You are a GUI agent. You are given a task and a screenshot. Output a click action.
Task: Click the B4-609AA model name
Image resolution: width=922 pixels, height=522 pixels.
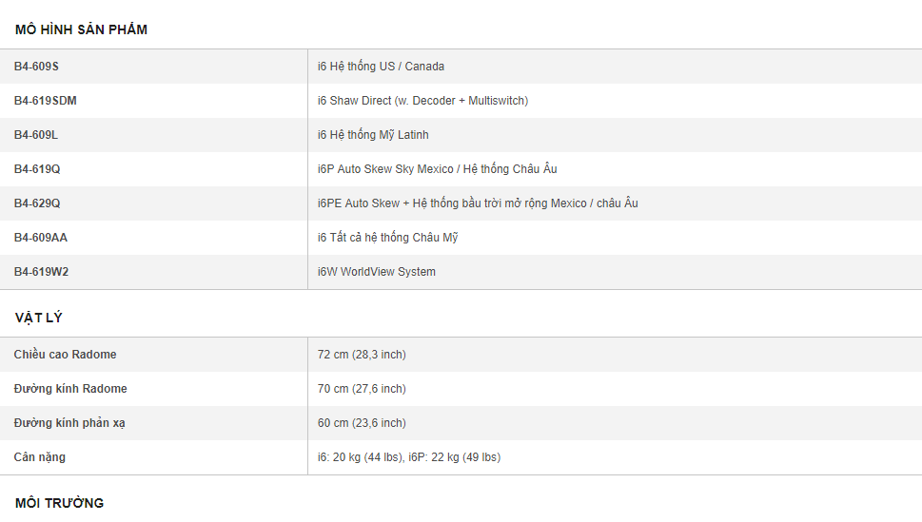pos(41,238)
